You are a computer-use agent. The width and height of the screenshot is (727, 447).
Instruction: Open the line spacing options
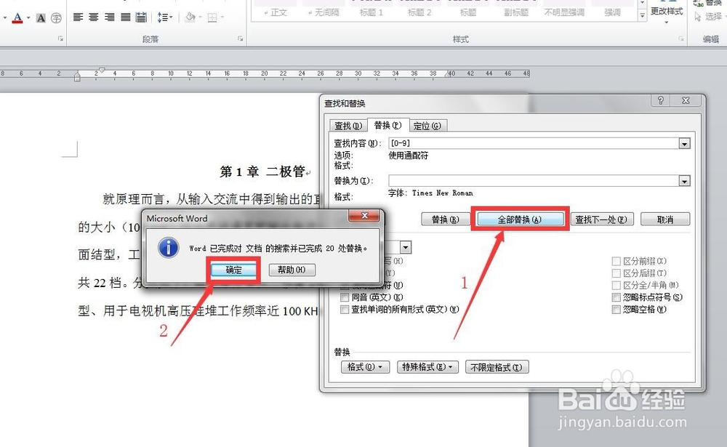pyautogui.click(x=164, y=17)
